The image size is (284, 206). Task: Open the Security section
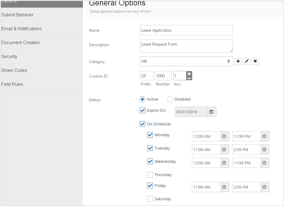pos(9,56)
